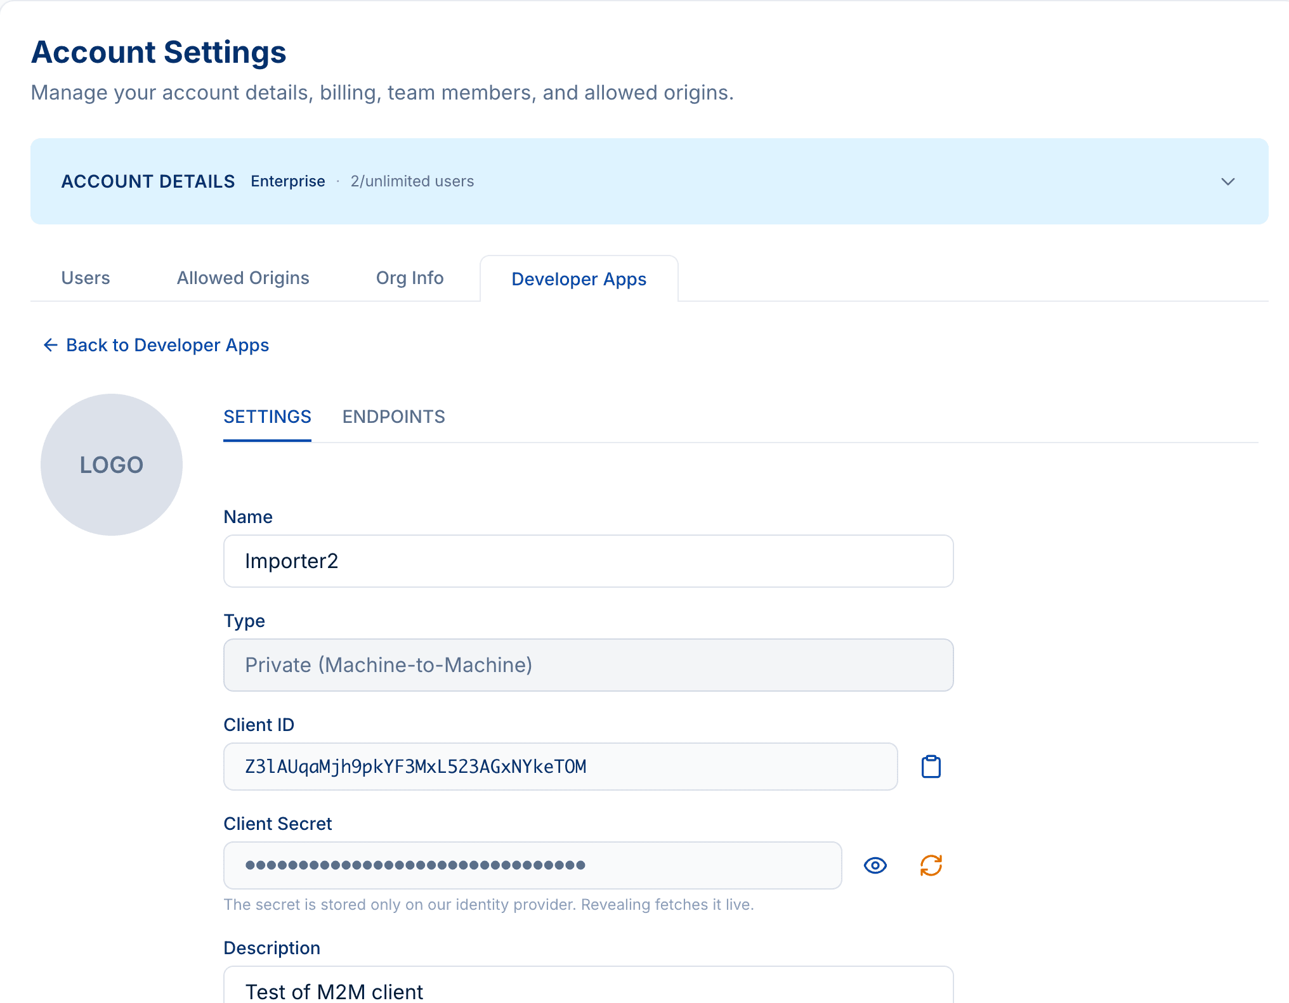
Task: Edit the Name field containing Importer2
Action: pos(588,561)
